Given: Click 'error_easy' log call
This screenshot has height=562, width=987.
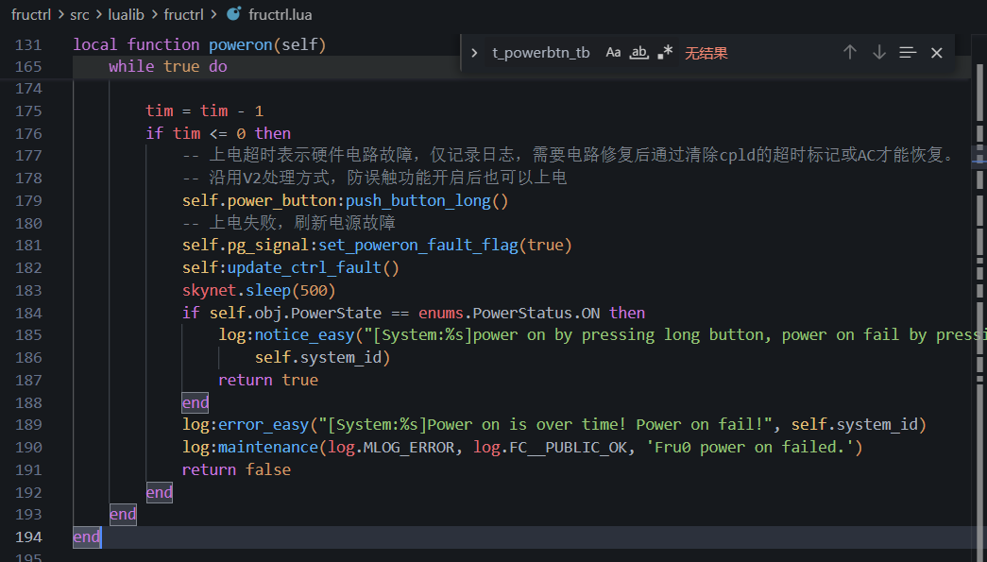Looking at the screenshot, I should click(x=264, y=425).
